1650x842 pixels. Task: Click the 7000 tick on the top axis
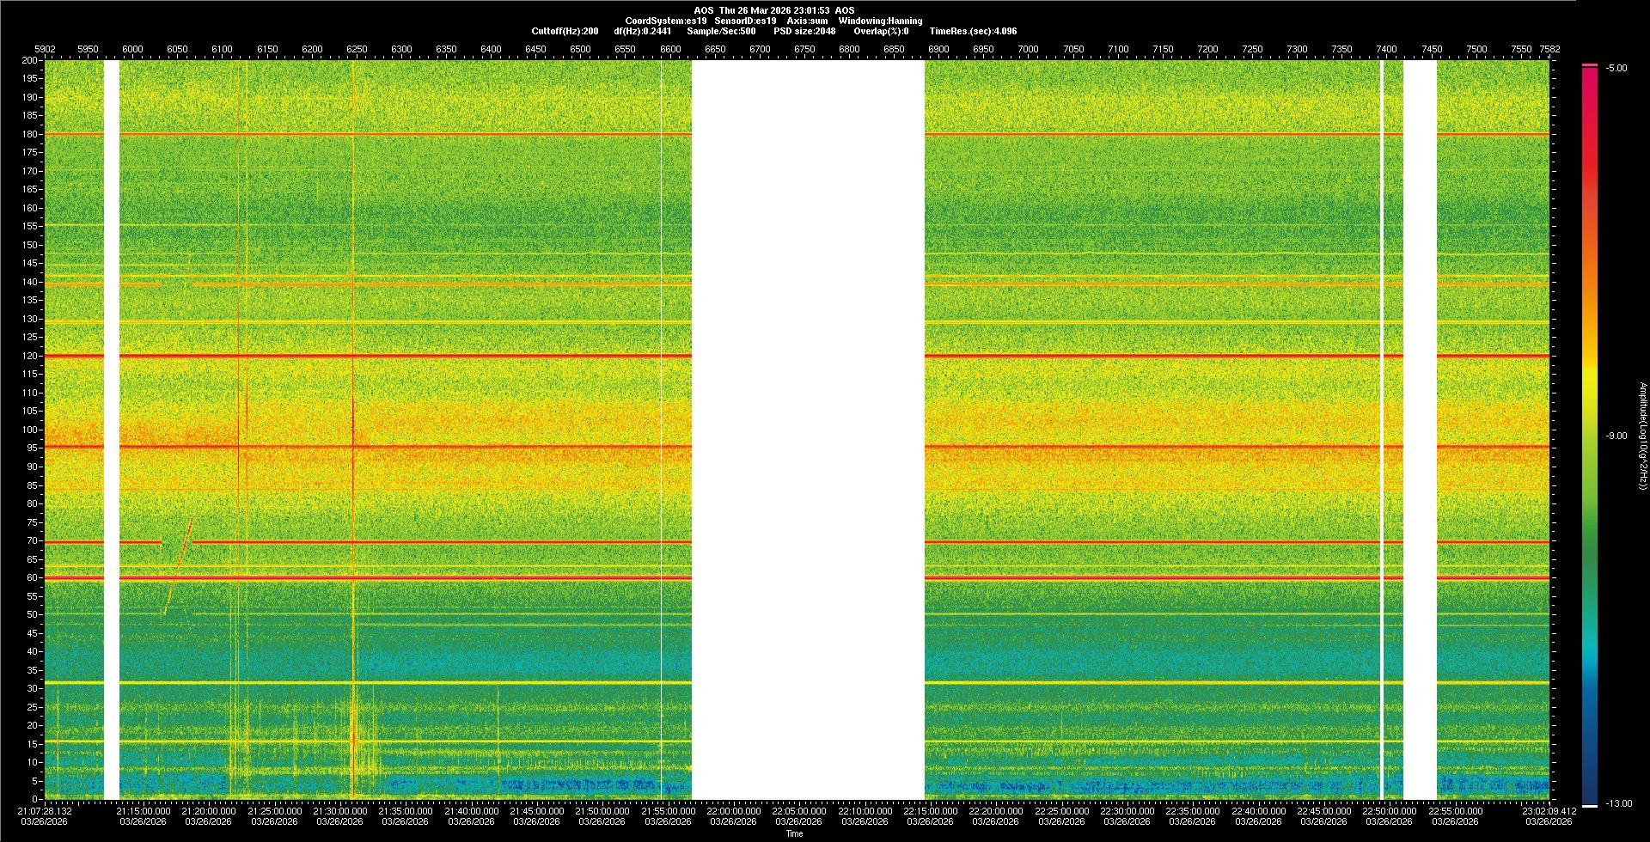pyautogui.click(x=1028, y=49)
